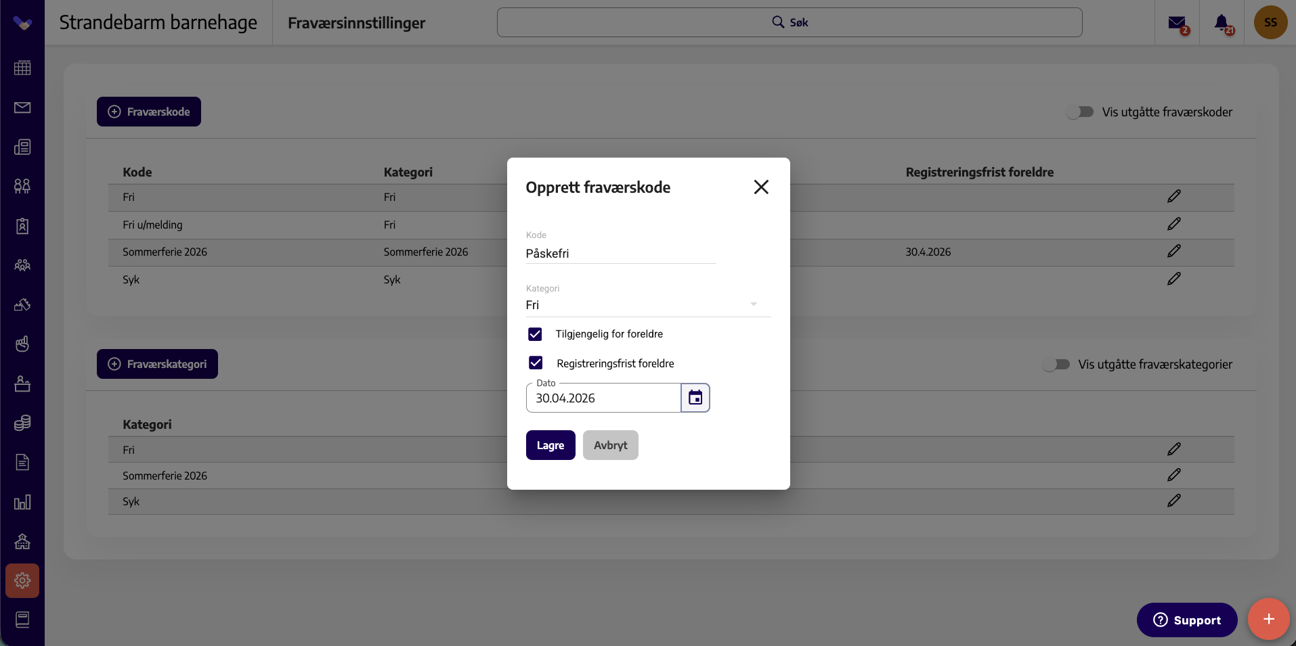Close the Opprett fraværskode dialog

pyautogui.click(x=761, y=187)
